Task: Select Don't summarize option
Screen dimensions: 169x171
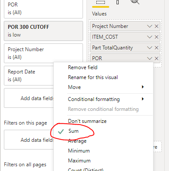Action: pos(87,121)
